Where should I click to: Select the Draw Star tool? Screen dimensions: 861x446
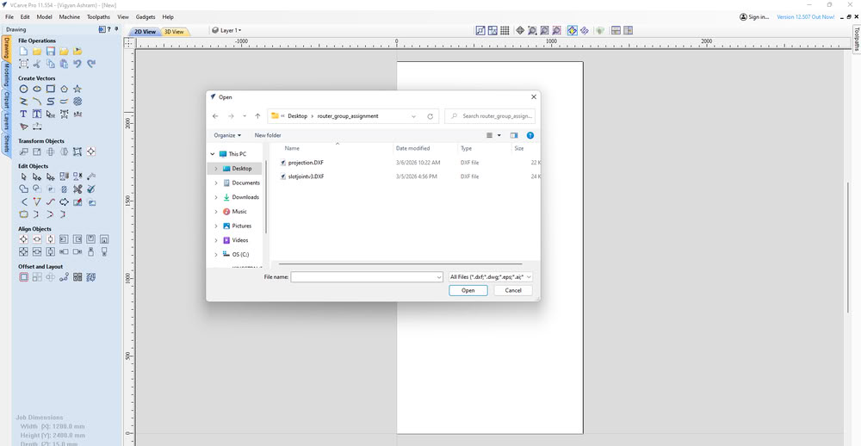tap(77, 89)
